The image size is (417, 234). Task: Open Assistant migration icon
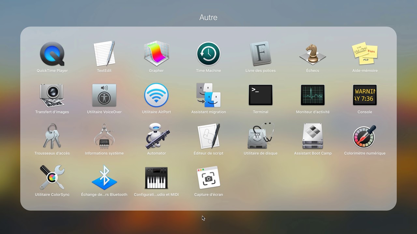(x=208, y=95)
